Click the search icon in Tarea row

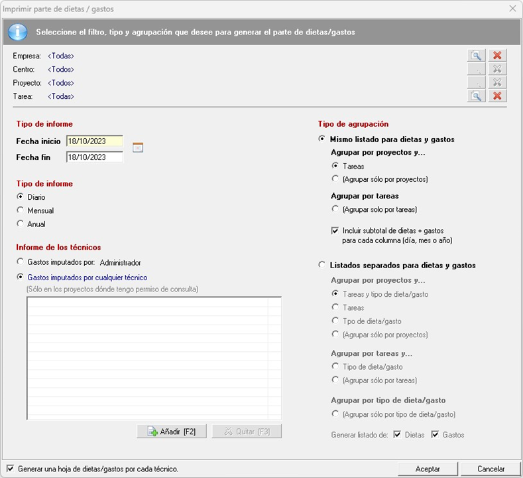point(475,96)
